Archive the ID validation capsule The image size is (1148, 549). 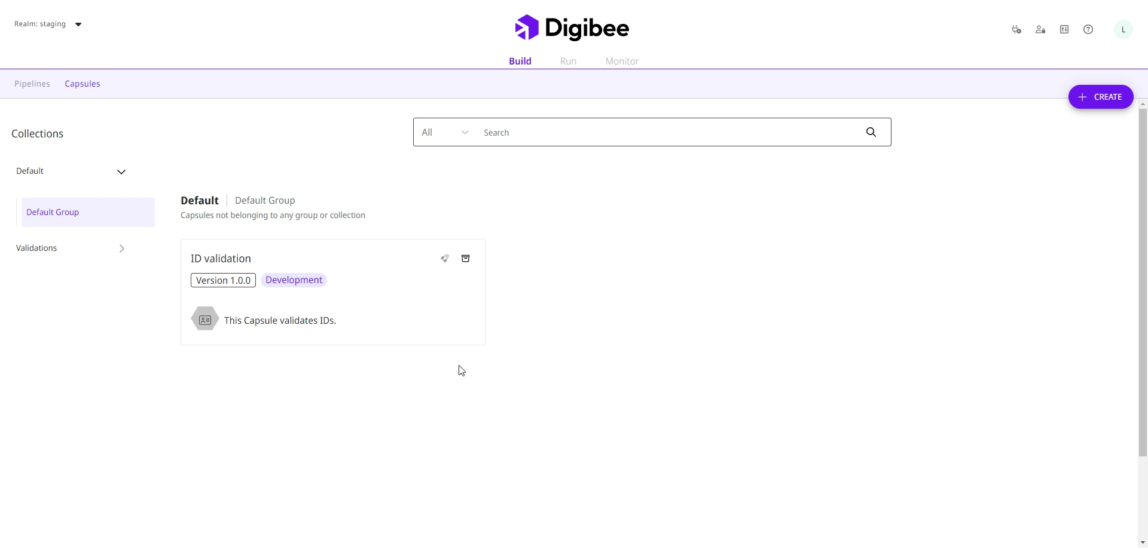tap(465, 259)
